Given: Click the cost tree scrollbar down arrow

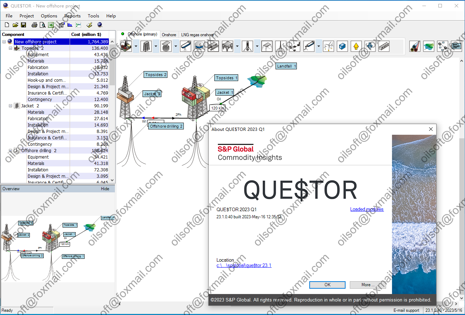Looking at the screenshot, I should coord(112,180).
